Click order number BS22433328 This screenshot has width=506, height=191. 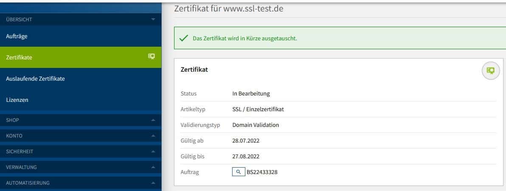[x=262, y=172]
